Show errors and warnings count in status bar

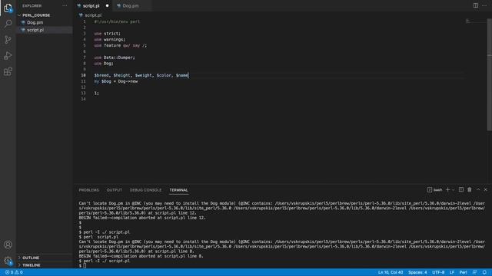[14, 272]
